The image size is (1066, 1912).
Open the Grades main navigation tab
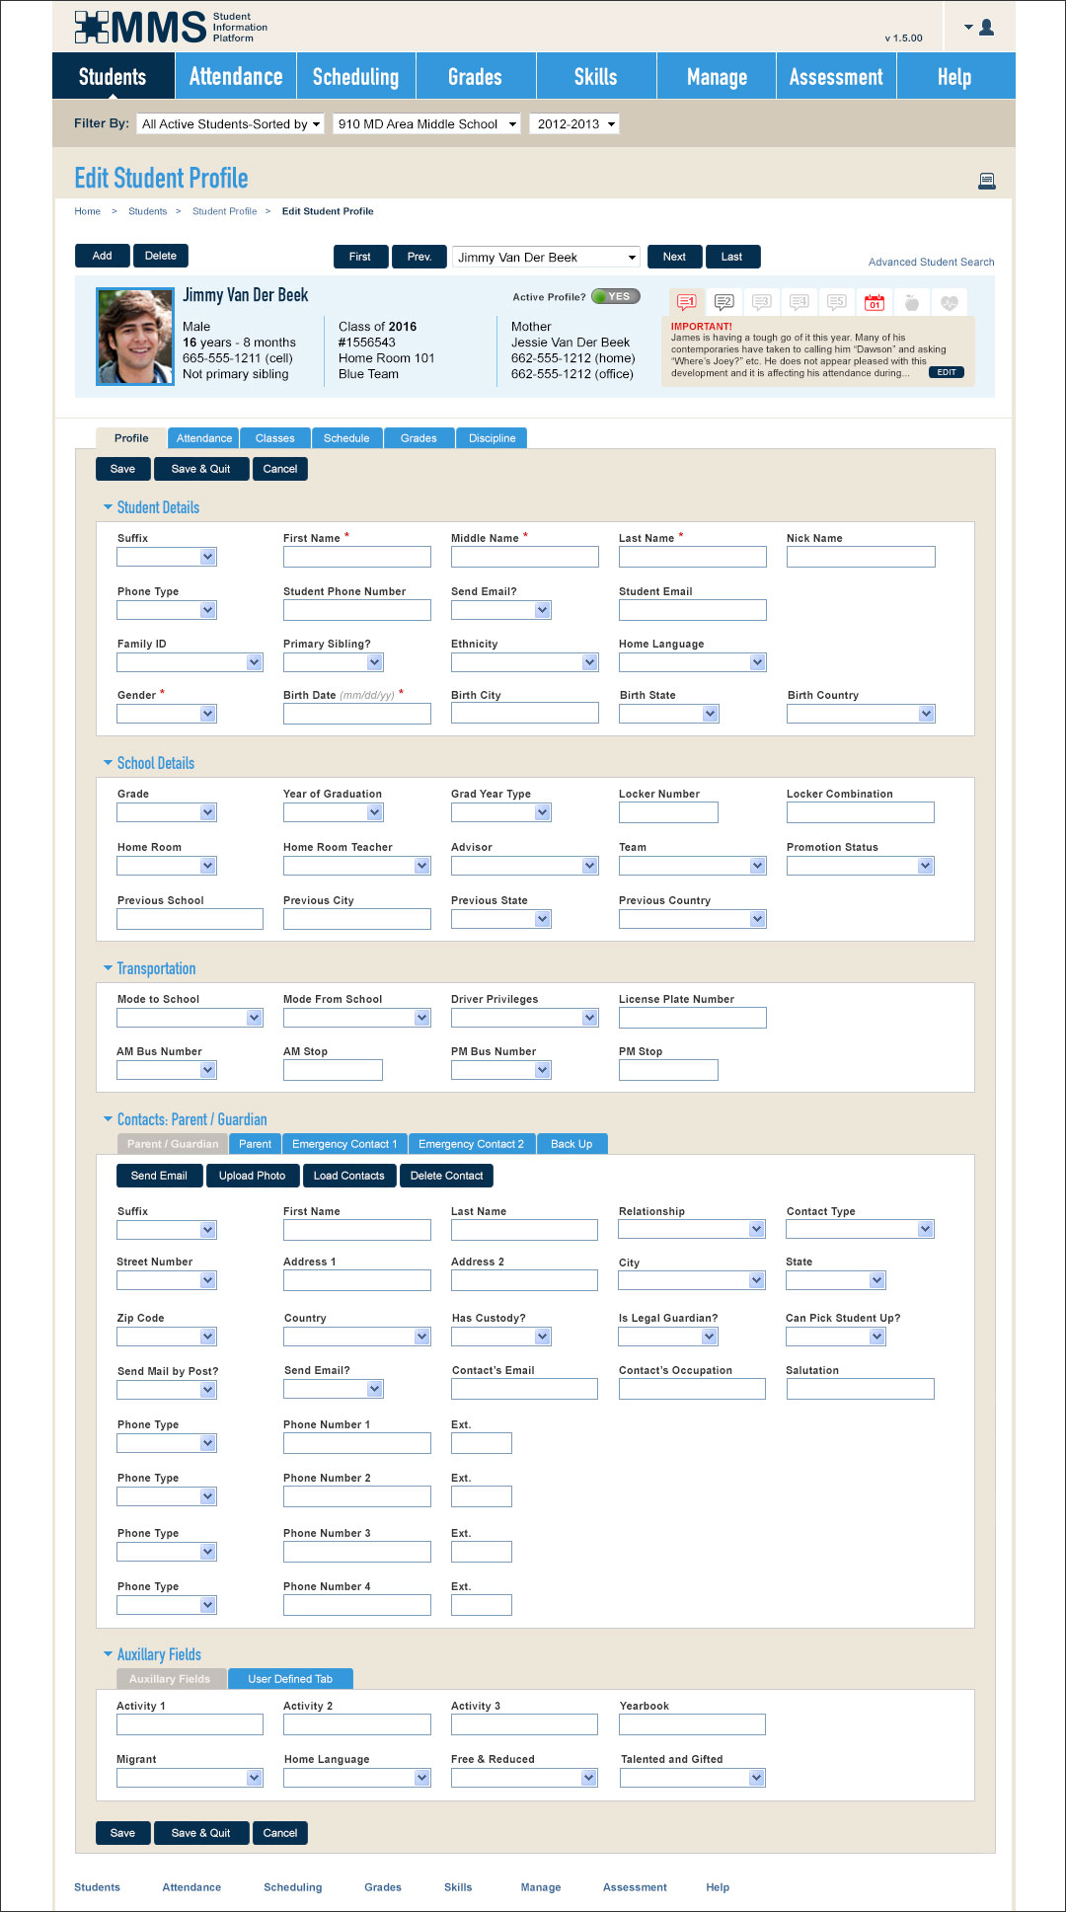(x=476, y=77)
